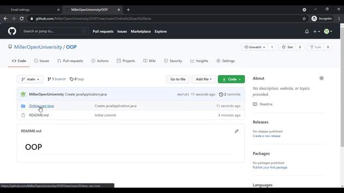The width and height of the screenshot is (344, 193).
Task: Open Chrome three-dot menu
Action: pos(339,19)
